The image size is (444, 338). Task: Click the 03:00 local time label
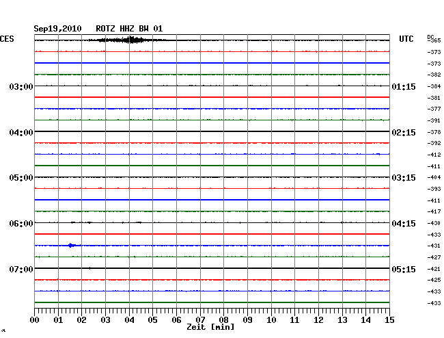pyautogui.click(x=21, y=86)
